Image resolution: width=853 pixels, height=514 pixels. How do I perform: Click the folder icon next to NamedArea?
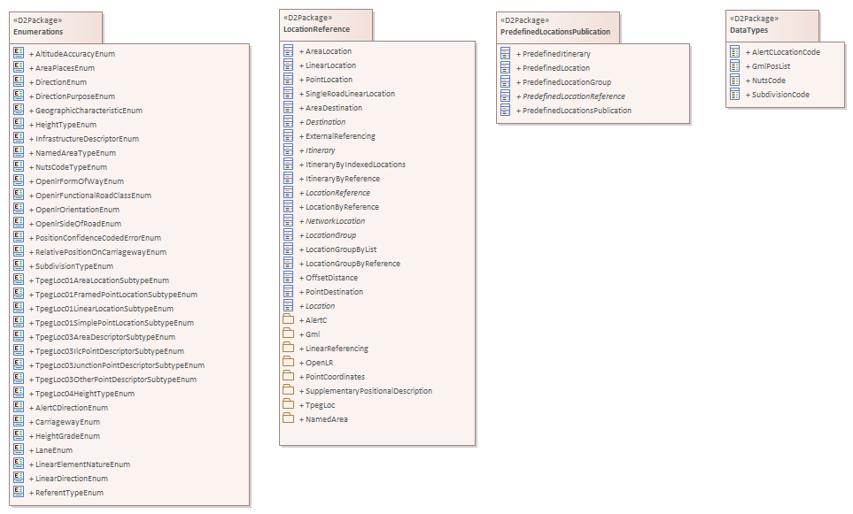pyautogui.click(x=287, y=419)
